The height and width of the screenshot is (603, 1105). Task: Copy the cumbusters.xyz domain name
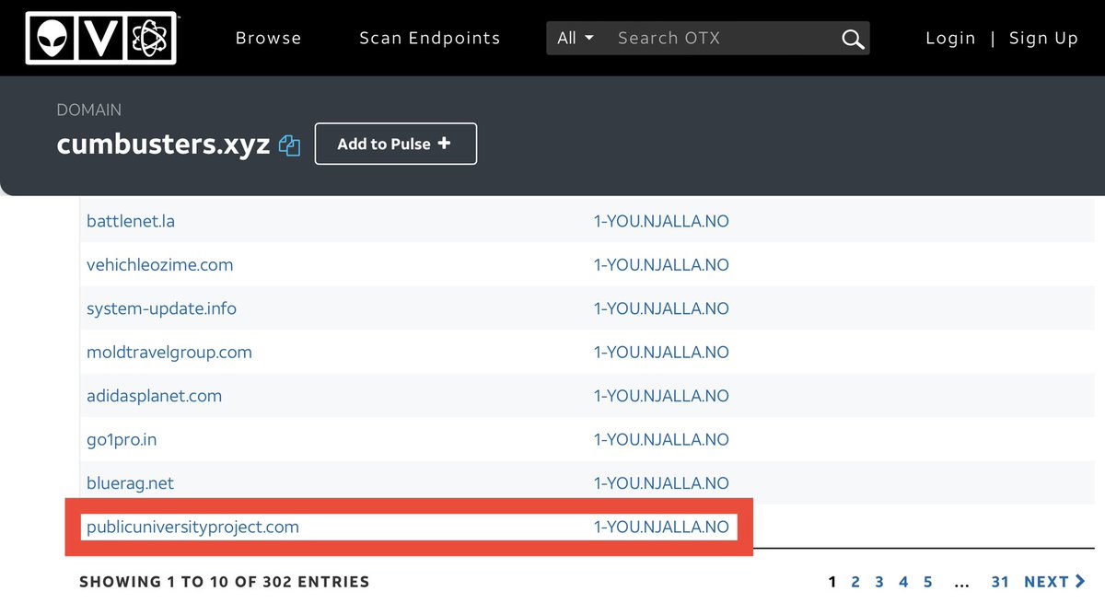290,145
